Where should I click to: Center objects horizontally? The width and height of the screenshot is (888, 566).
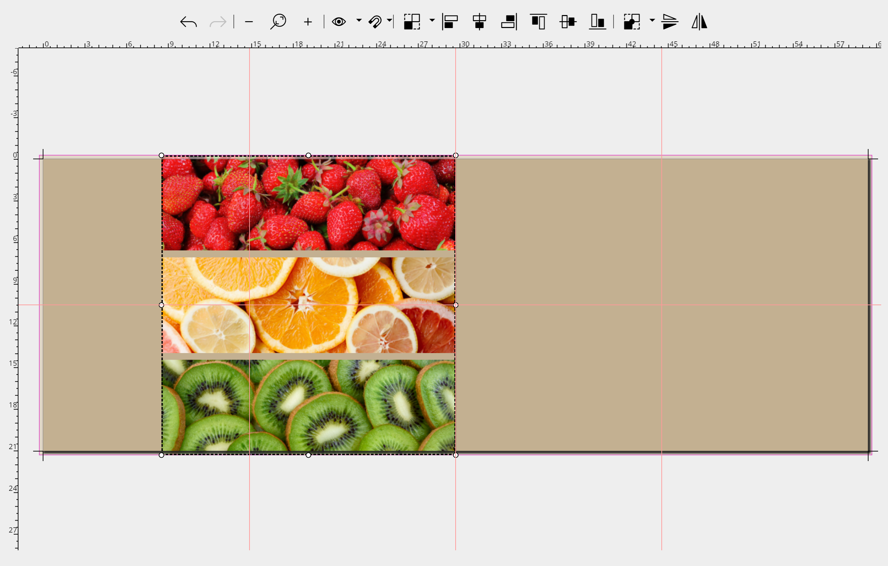coord(480,22)
